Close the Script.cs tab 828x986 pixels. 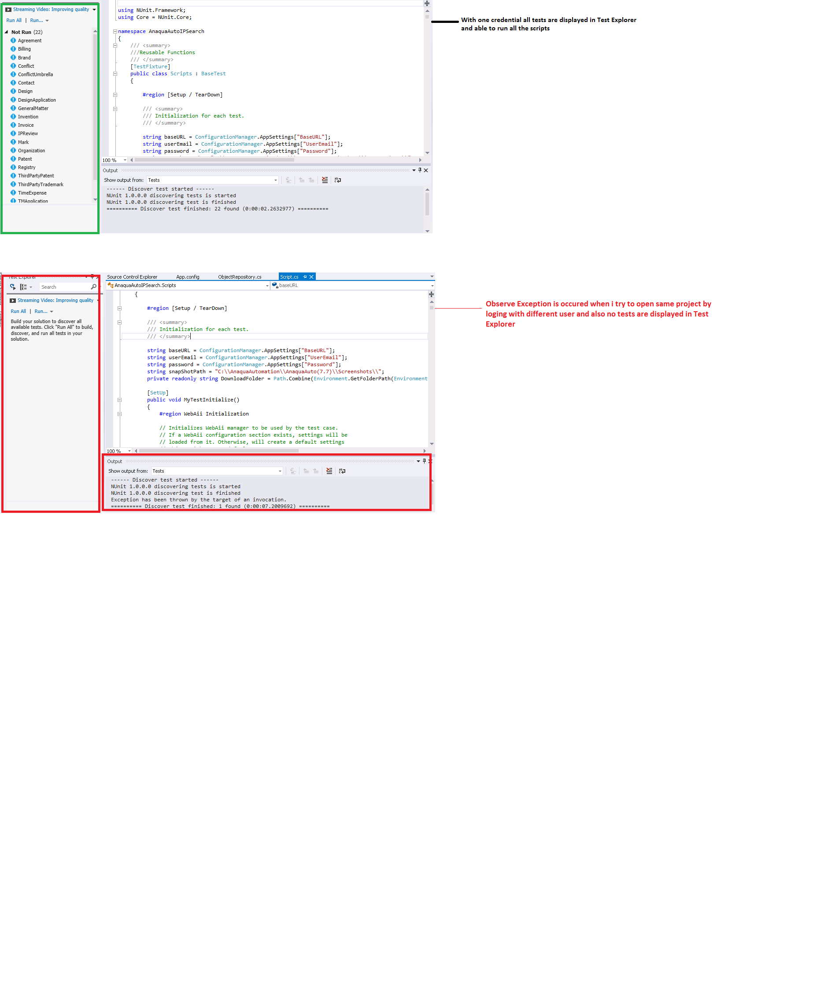[311, 277]
